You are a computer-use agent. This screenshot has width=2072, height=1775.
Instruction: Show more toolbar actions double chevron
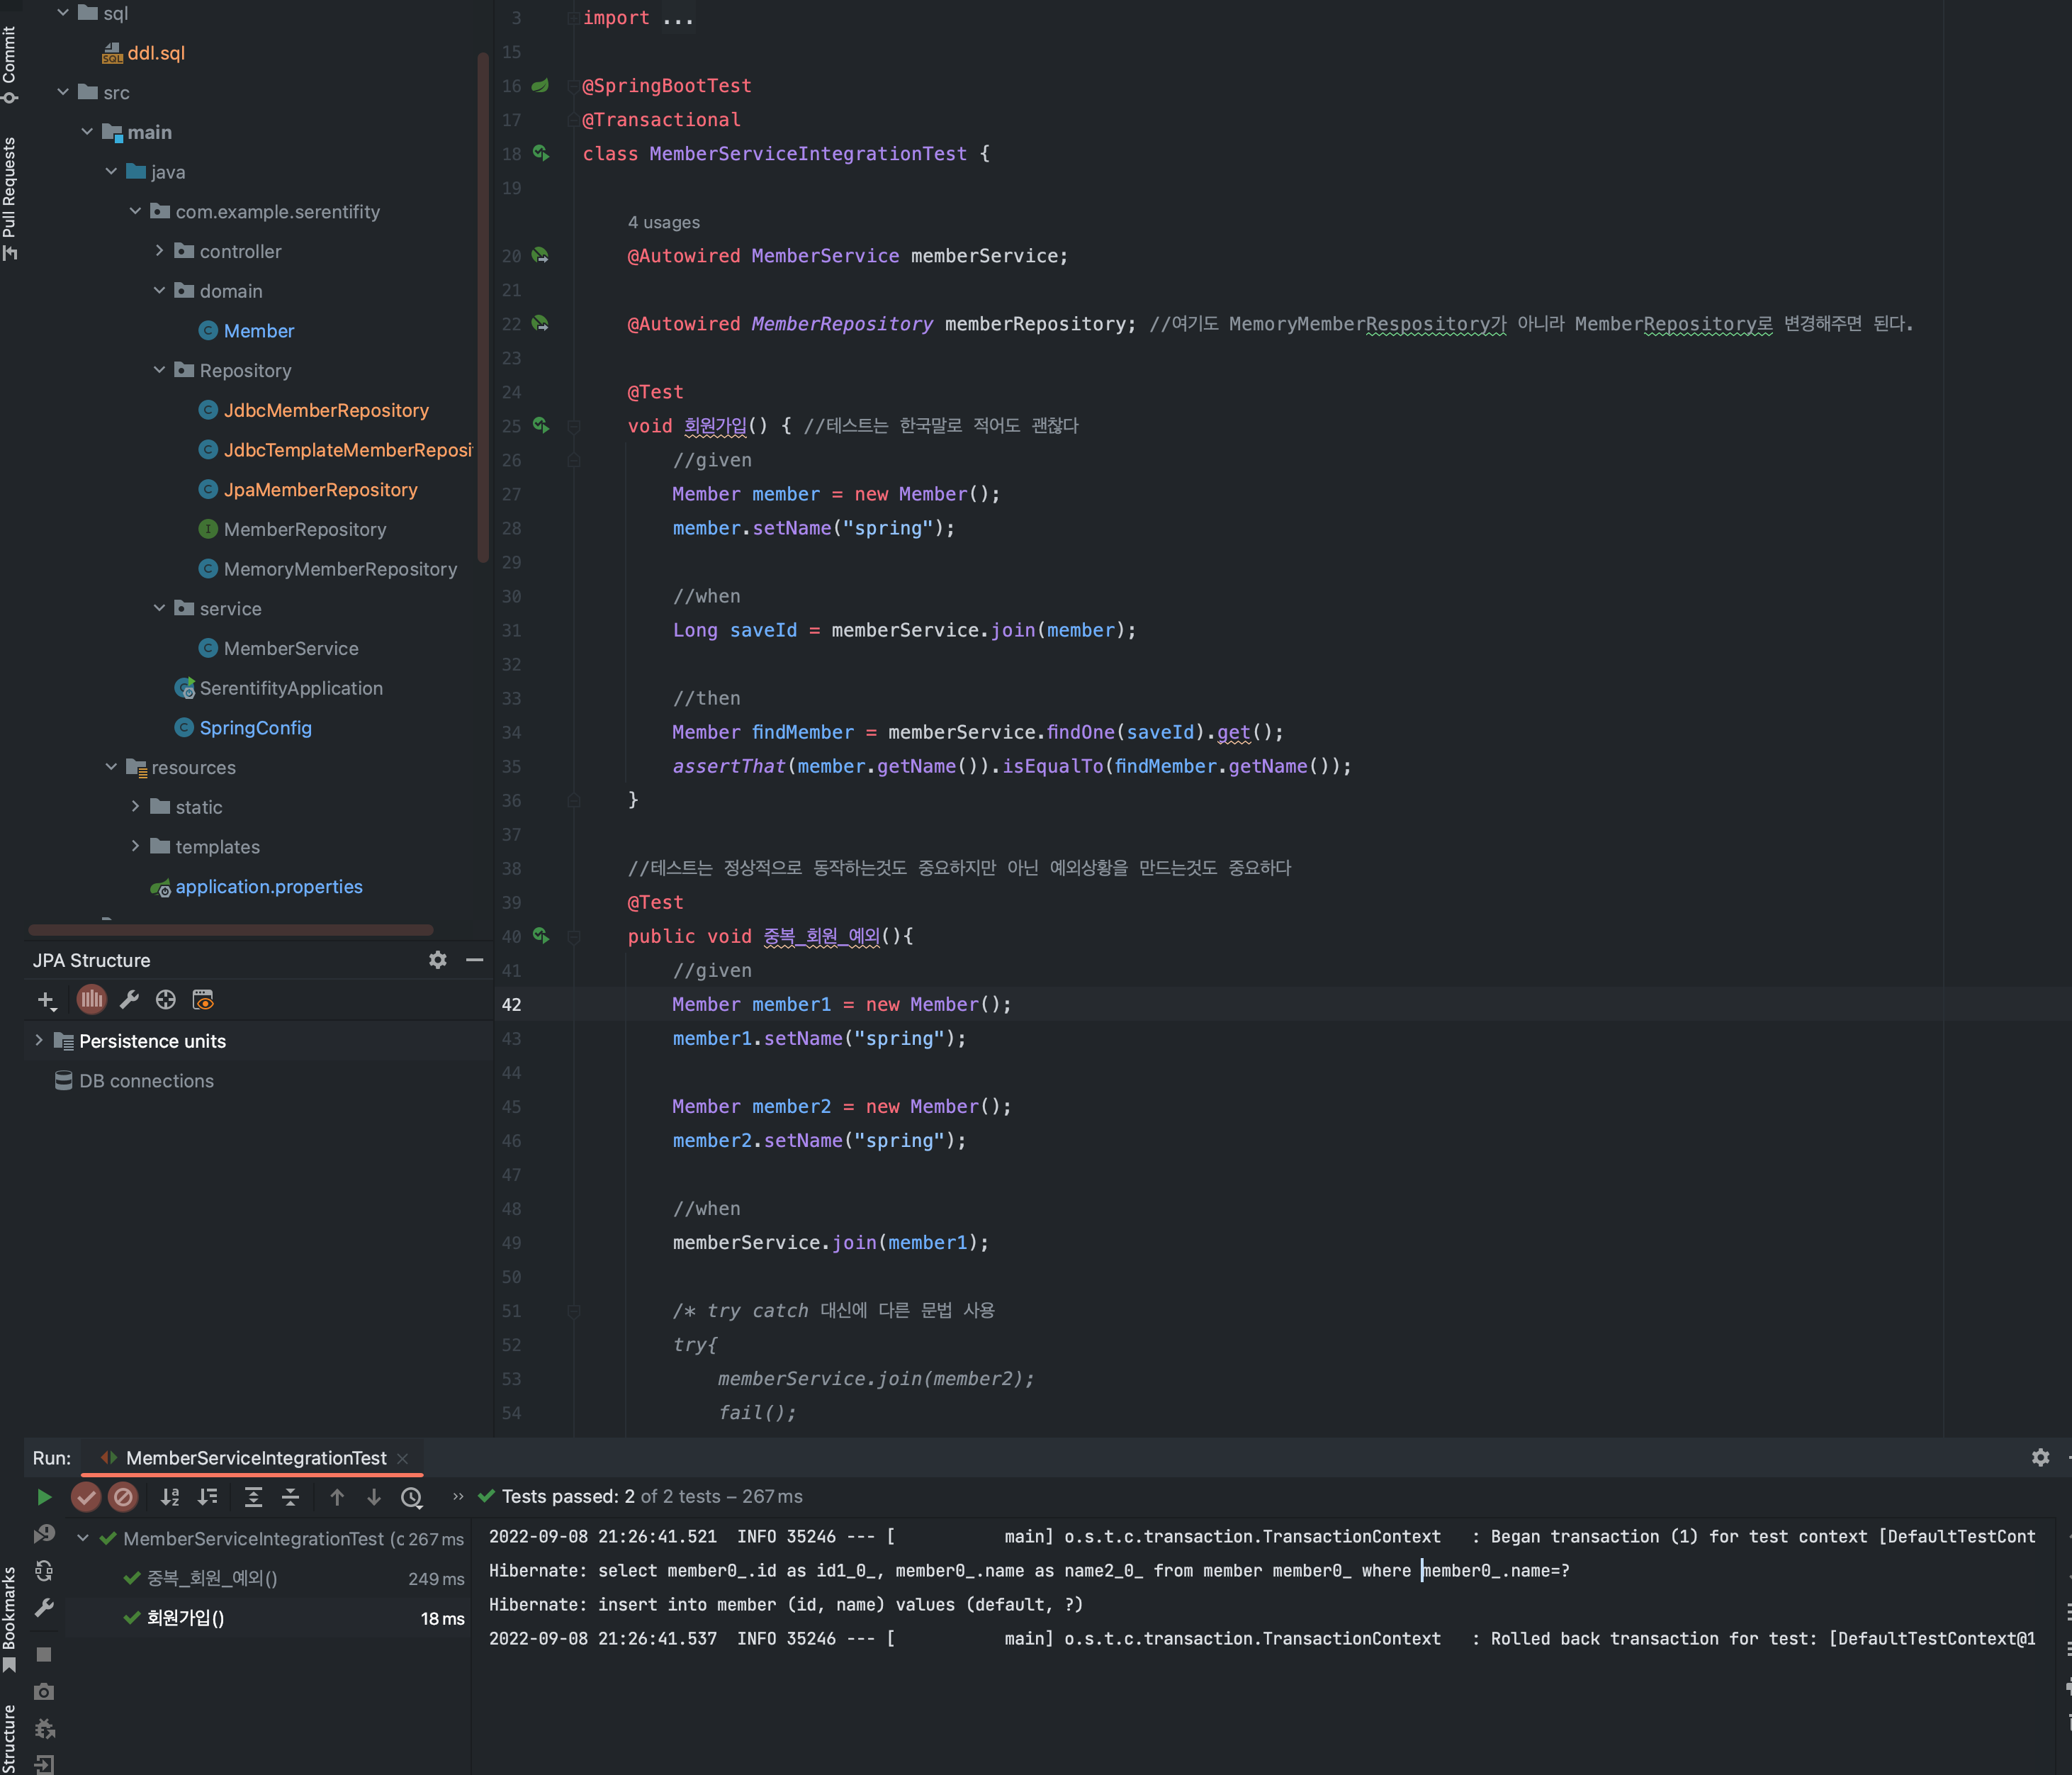[458, 1496]
